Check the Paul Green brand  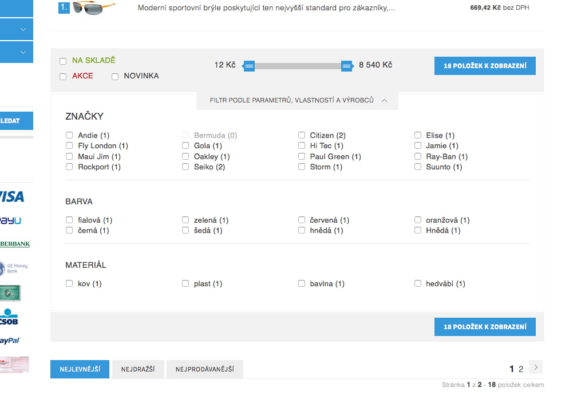(x=302, y=156)
